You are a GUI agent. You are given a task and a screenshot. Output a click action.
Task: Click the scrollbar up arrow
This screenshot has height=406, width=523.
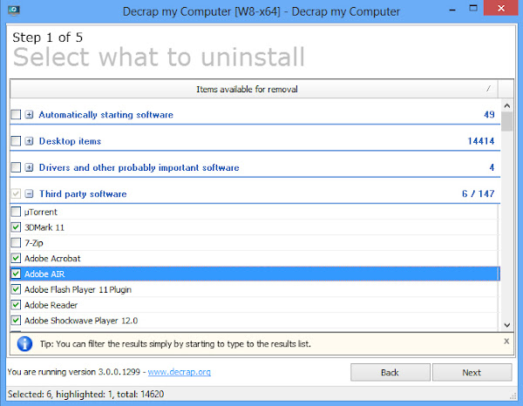(507, 106)
